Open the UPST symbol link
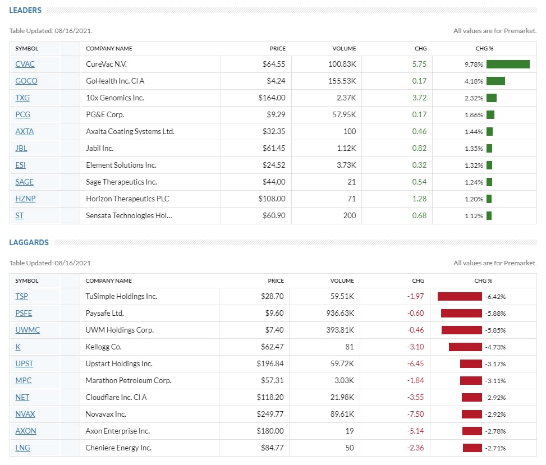The height and width of the screenshot is (465, 546). click(x=24, y=363)
